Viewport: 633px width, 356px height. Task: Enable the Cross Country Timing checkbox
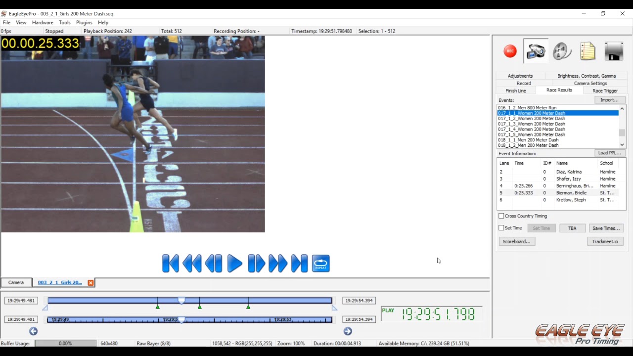(x=501, y=216)
